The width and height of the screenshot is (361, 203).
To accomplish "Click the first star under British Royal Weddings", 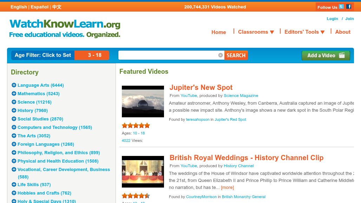I will [125, 196].
